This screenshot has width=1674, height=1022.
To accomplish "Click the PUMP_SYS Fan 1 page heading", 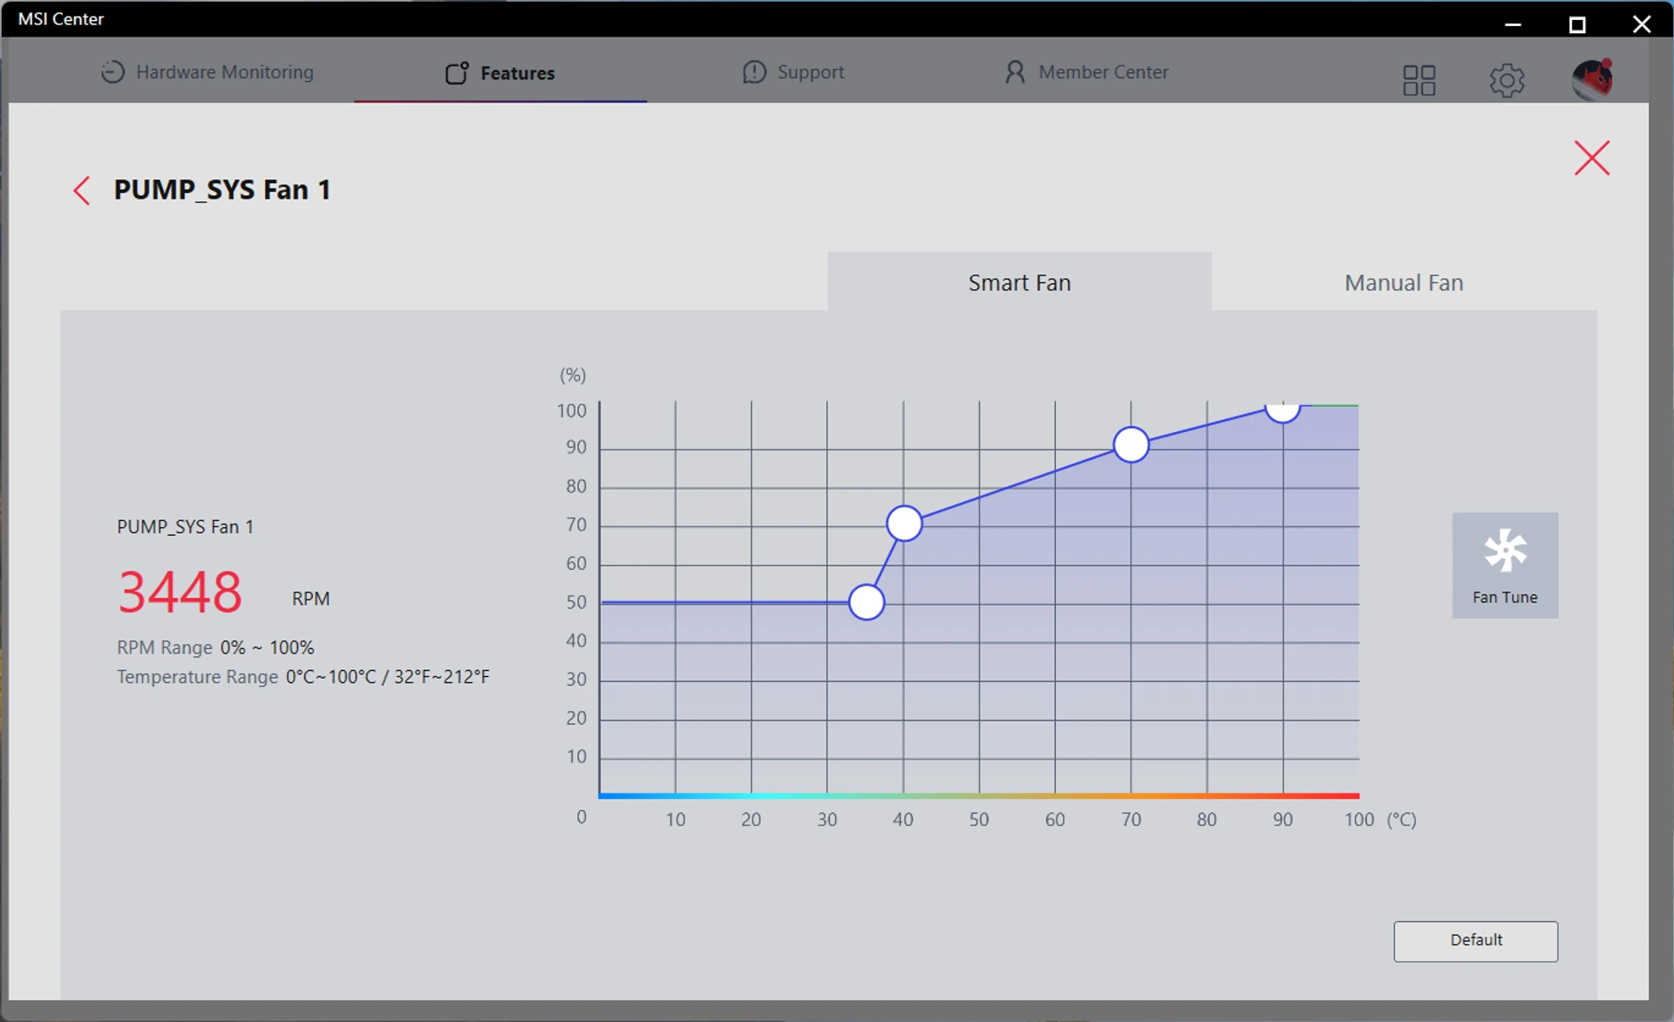I will (222, 190).
